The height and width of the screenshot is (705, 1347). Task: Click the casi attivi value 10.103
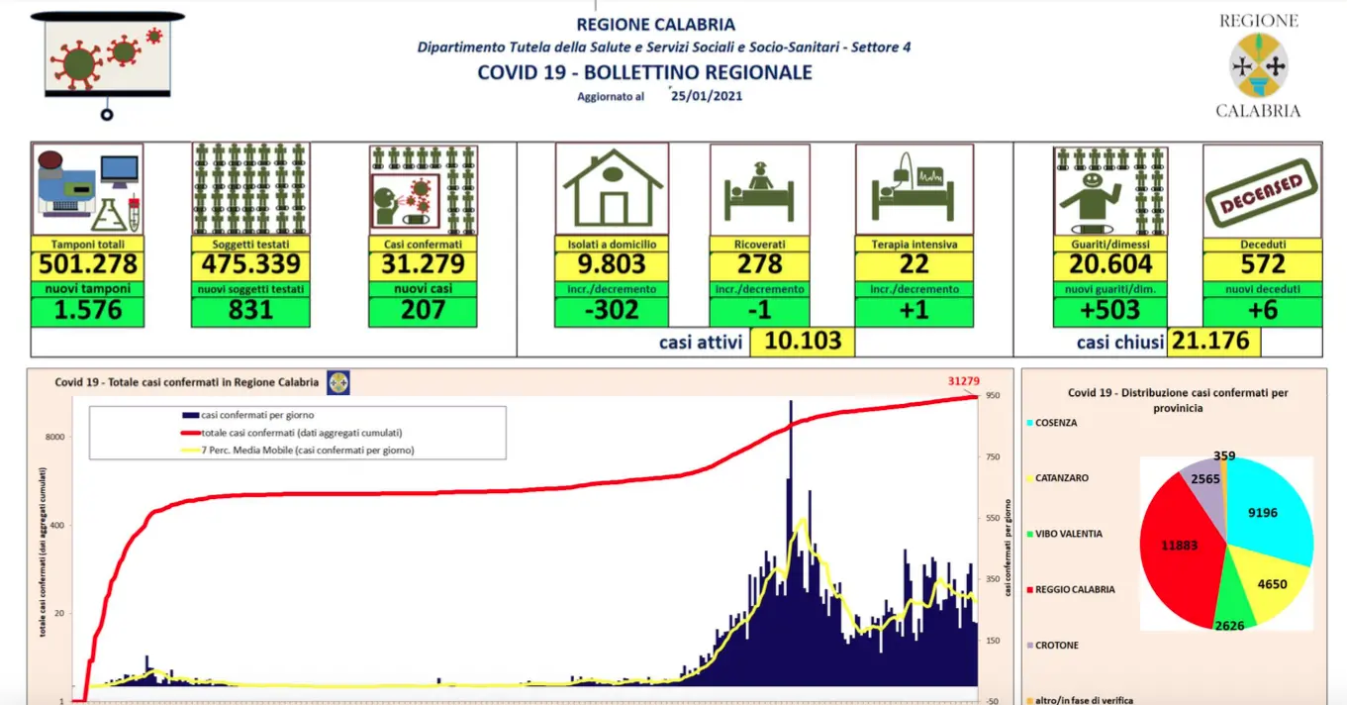click(x=802, y=342)
